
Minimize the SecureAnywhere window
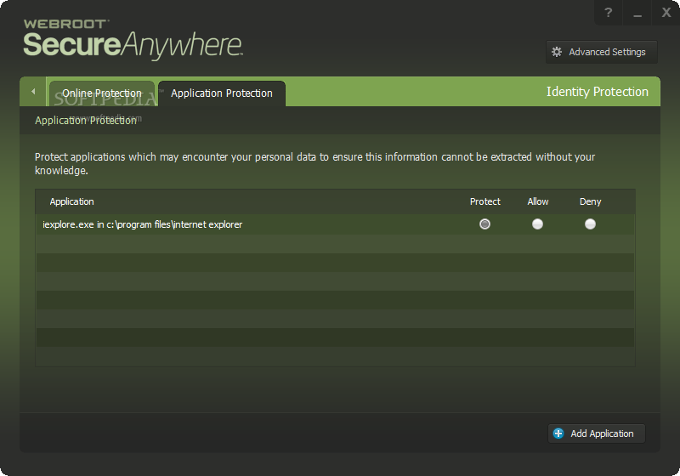click(637, 13)
